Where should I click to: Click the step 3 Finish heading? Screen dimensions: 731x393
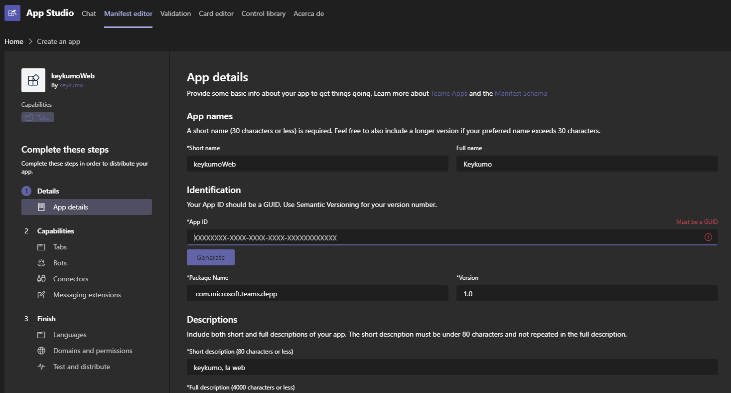(46, 319)
